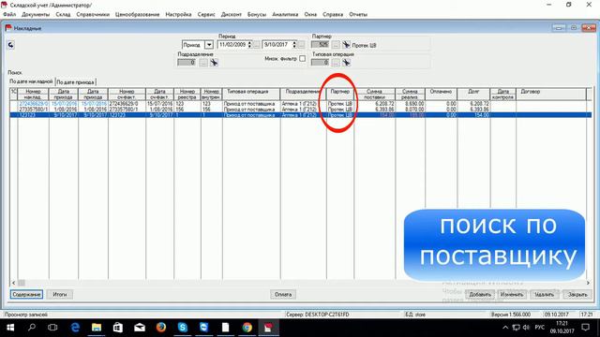Click the Оплачено column header

(x=441, y=95)
